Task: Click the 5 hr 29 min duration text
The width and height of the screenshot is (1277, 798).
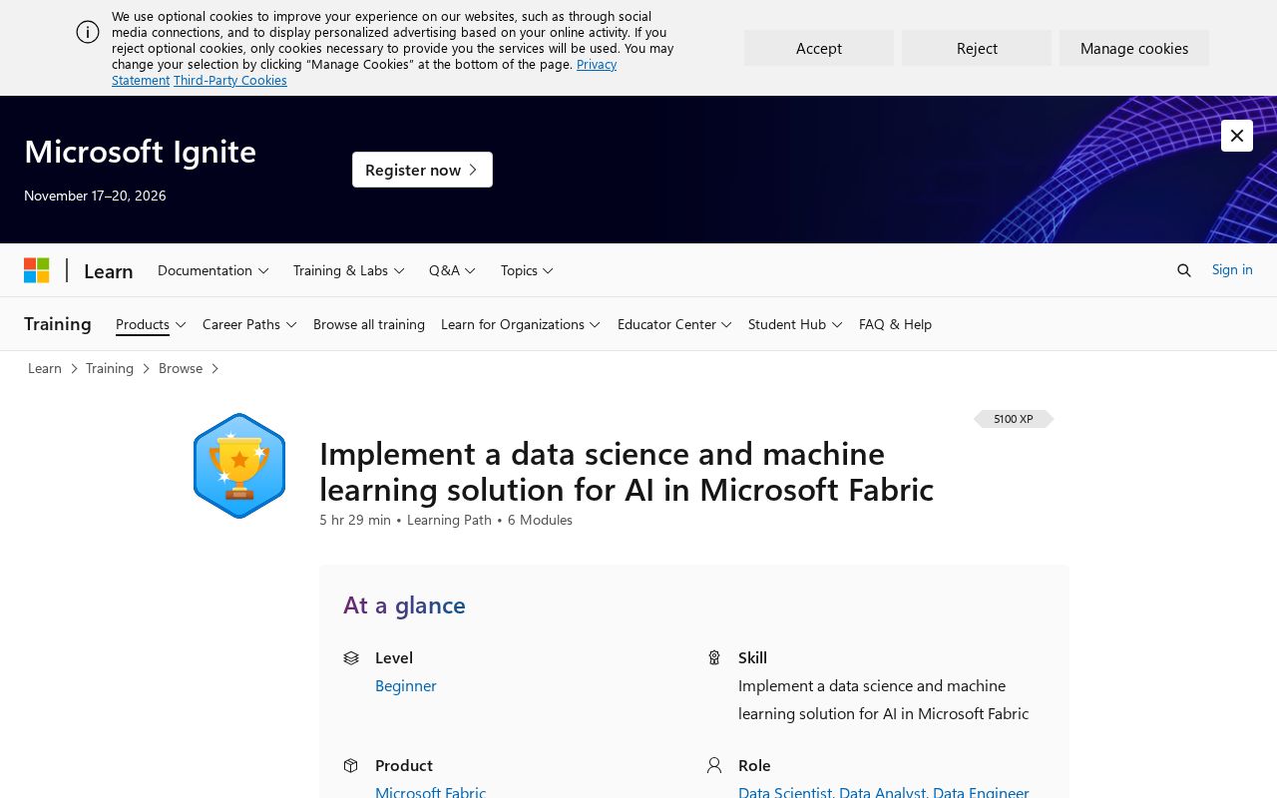Action: [355, 520]
